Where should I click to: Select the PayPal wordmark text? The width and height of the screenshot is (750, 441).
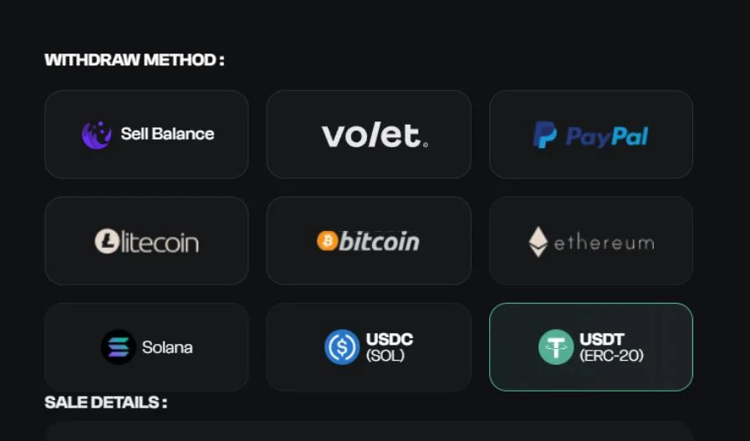607,136
